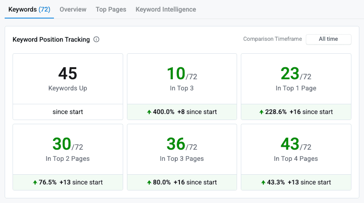
Task: Switch to the Overview tab
Action: 73,9
